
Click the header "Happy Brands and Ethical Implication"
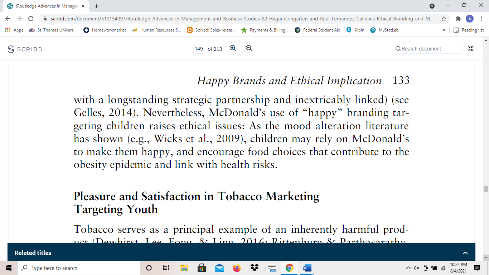[x=289, y=81]
